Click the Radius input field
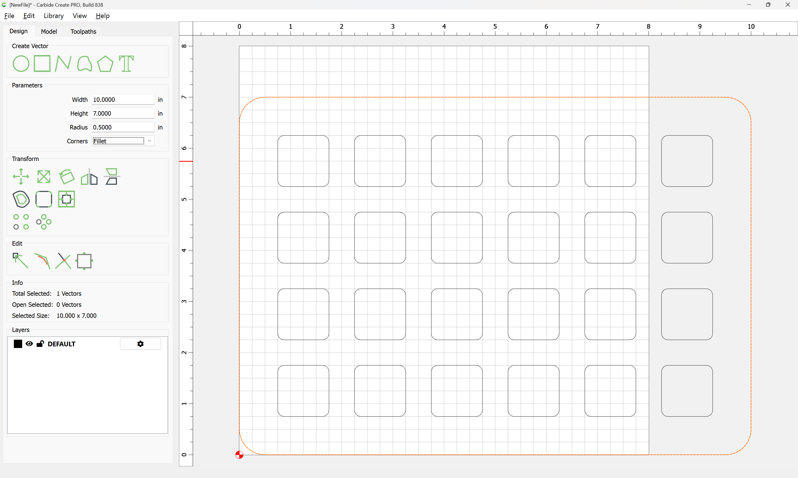Viewport: 798px width, 478px height. click(123, 127)
